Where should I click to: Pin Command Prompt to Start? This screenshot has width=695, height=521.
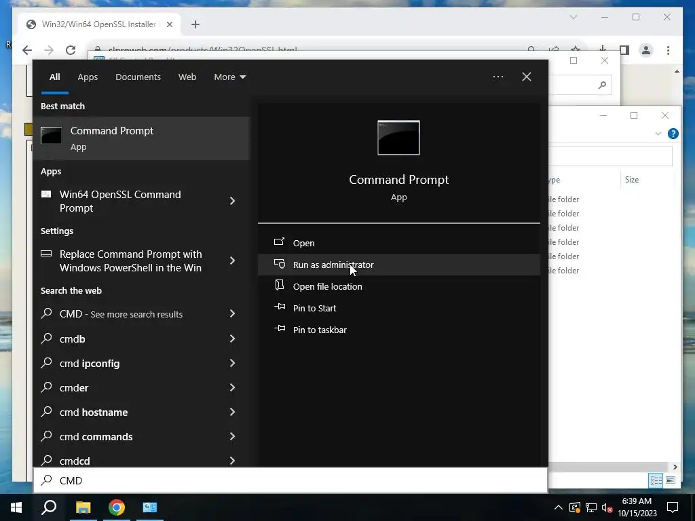click(x=398, y=308)
